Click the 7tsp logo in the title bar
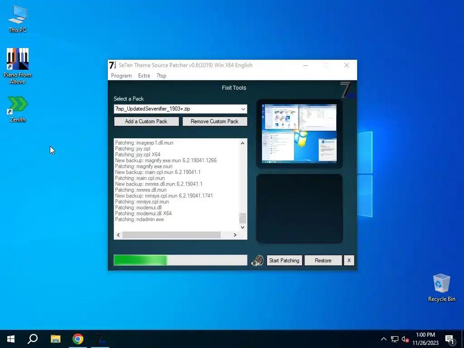The height and width of the screenshot is (348, 464). (112, 65)
